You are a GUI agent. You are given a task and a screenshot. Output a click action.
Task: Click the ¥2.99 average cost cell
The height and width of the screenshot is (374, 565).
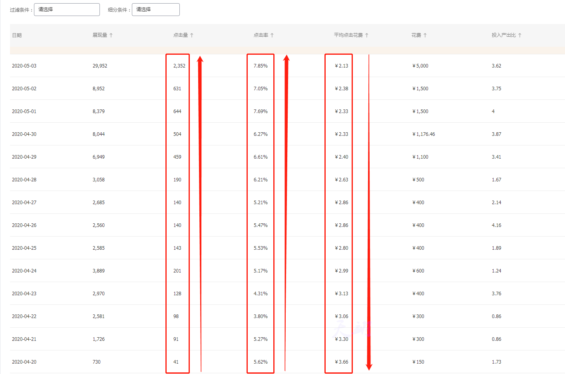click(342, 271)
